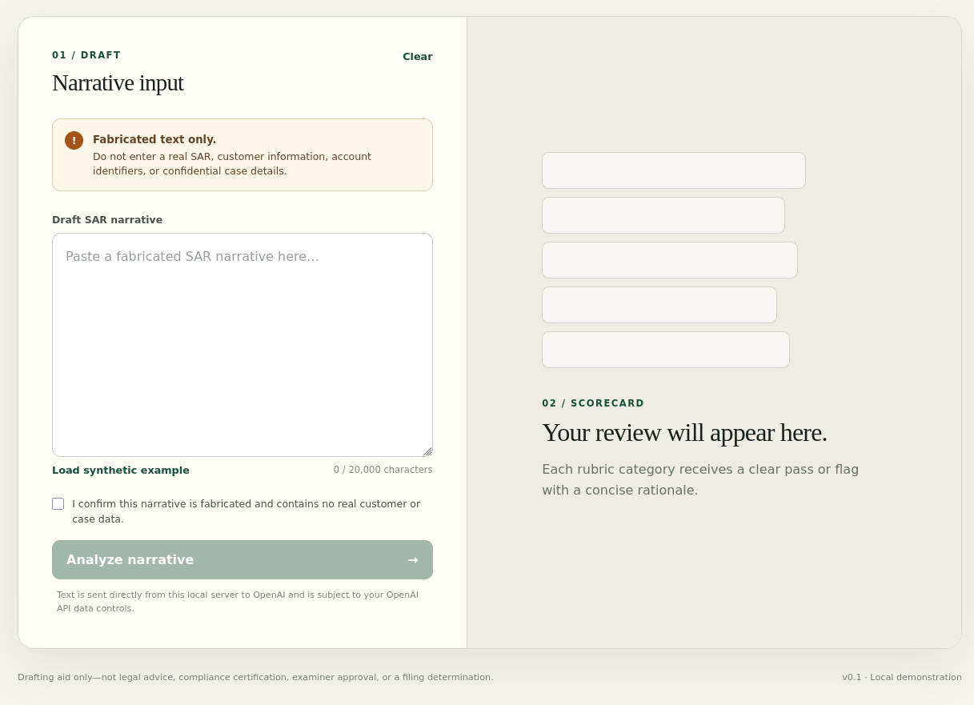
Task: Grab the textarea resize handle
Action: pyautogui.click(x=427, y=451)
